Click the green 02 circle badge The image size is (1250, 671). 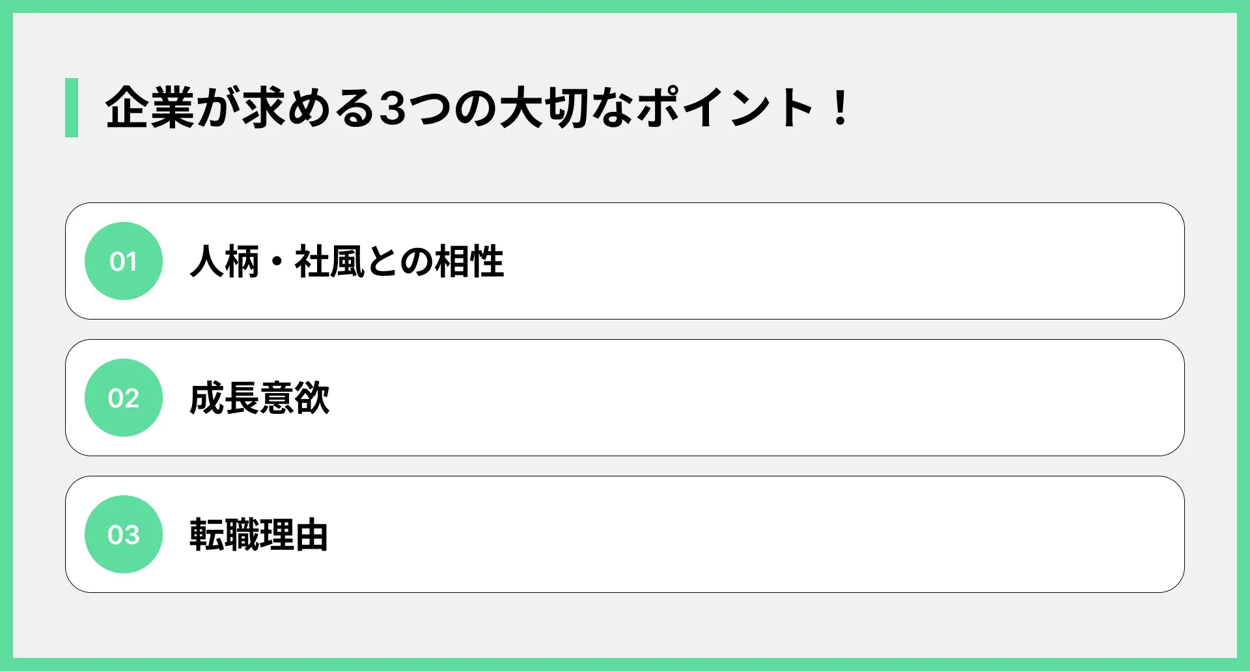click(124, 398)
